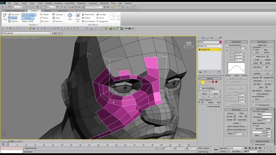
Task: Collapse the Soft Selection rollout
Action: pyautogui.click(x=236, y=42)
